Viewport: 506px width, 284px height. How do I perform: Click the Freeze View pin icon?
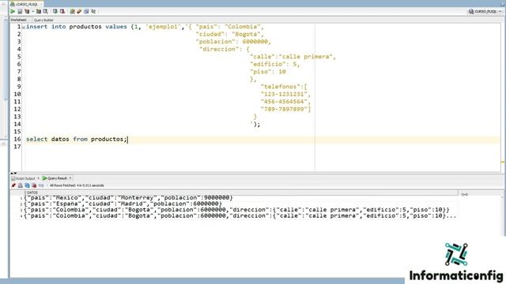13,185
